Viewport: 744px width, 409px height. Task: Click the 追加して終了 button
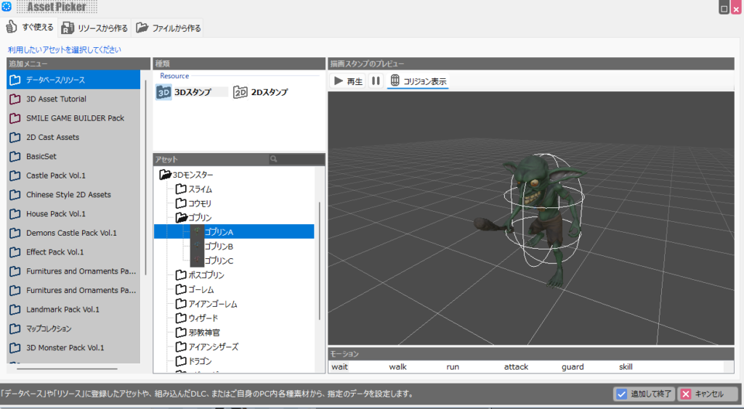[644, 394]
